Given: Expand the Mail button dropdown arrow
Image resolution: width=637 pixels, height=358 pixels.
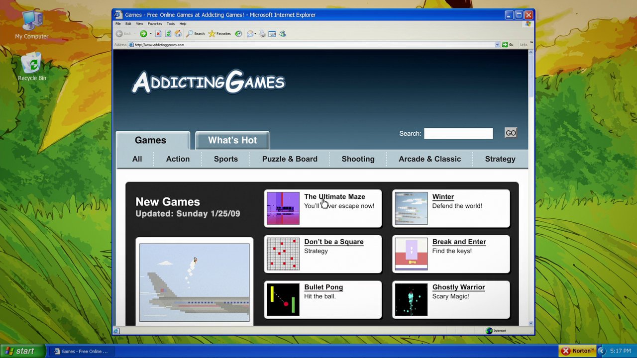Looking at the screenshot, I should point(255,34).
